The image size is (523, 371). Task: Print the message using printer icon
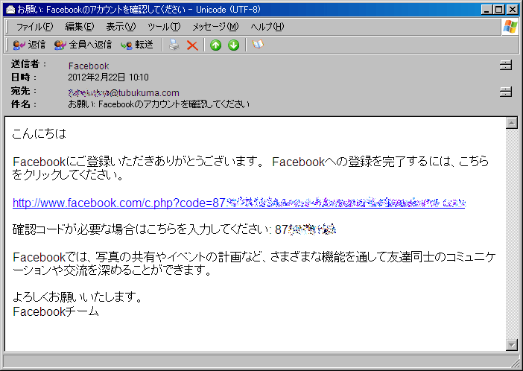point(174,45)
